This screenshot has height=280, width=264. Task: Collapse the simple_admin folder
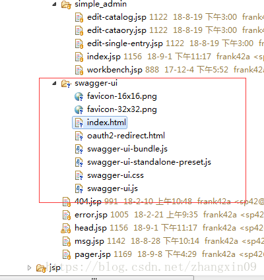[54, 4]
